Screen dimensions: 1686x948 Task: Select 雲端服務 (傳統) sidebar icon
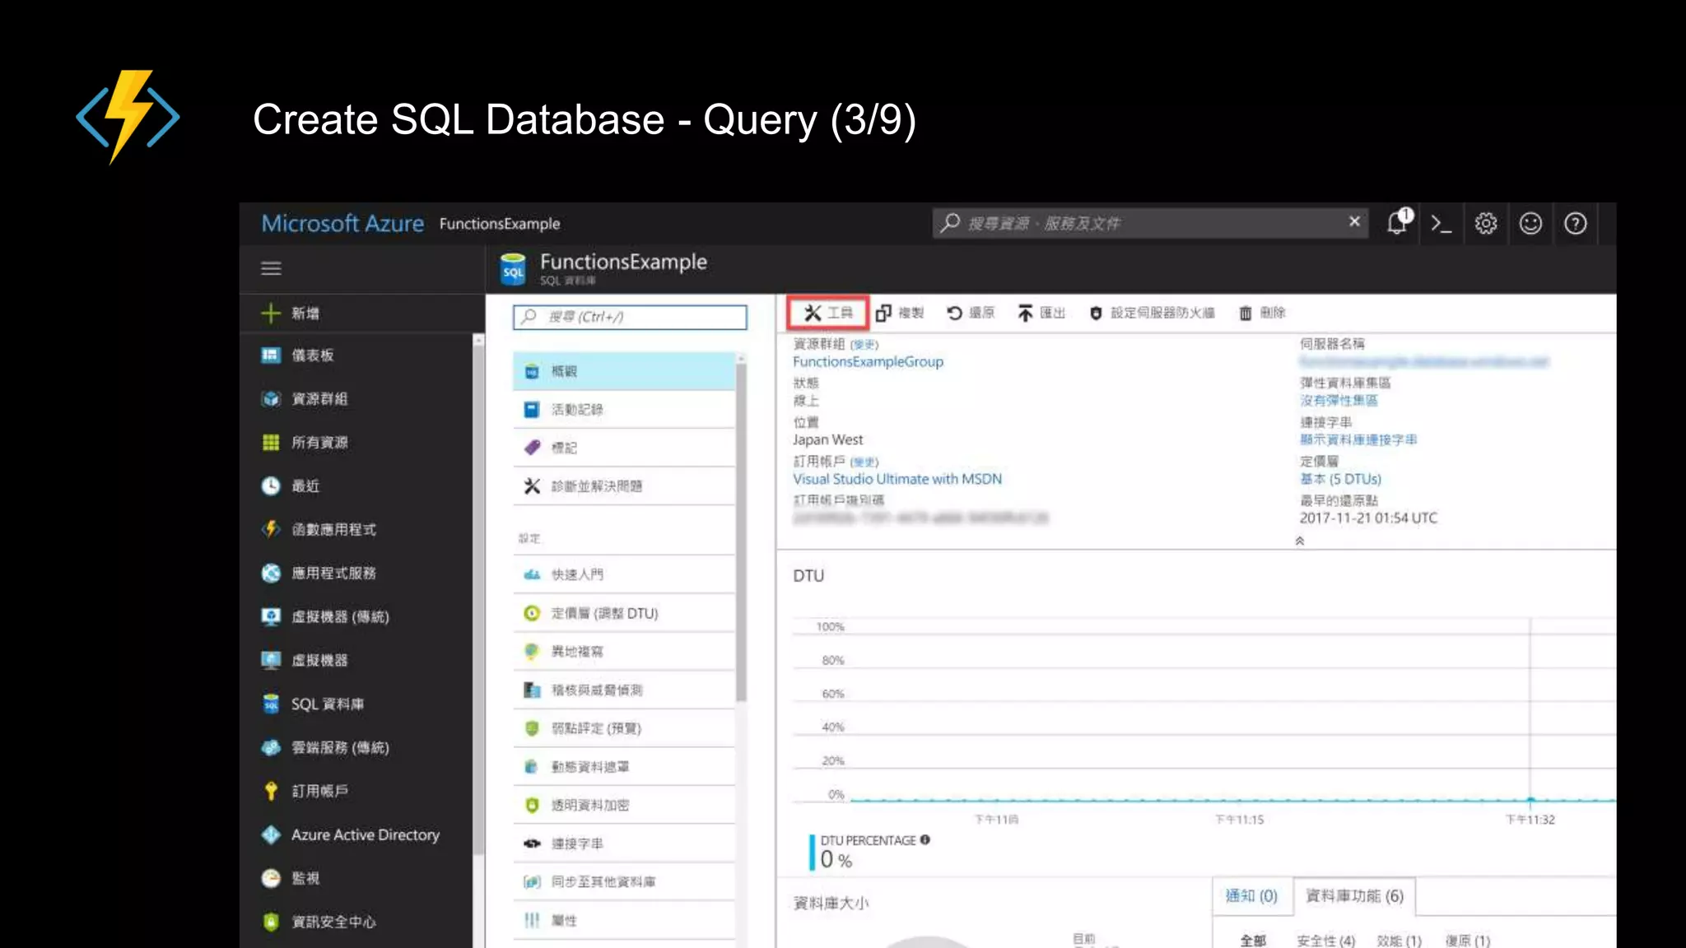click(x=271, y=747)
